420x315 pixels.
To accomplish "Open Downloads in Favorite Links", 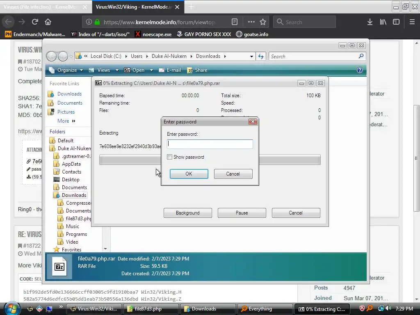I will [x=69, y=94].
